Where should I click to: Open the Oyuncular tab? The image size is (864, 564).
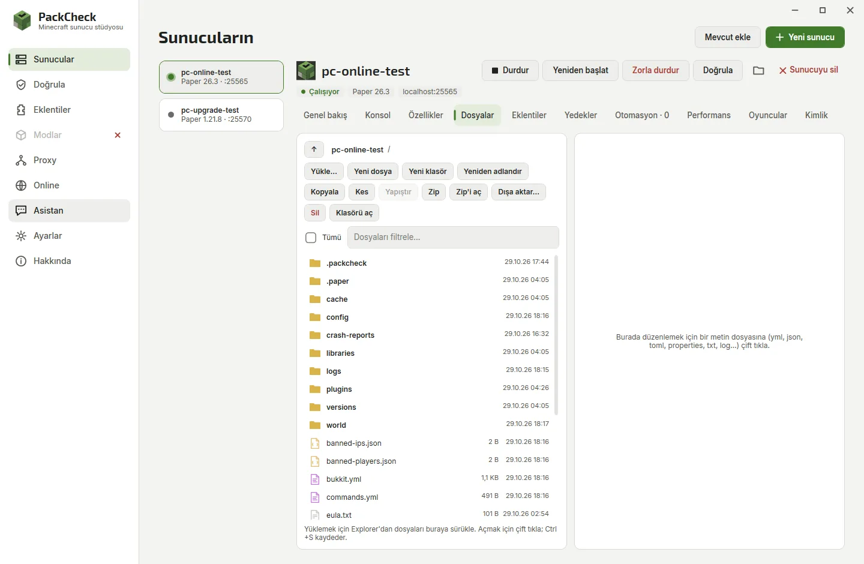767,115
